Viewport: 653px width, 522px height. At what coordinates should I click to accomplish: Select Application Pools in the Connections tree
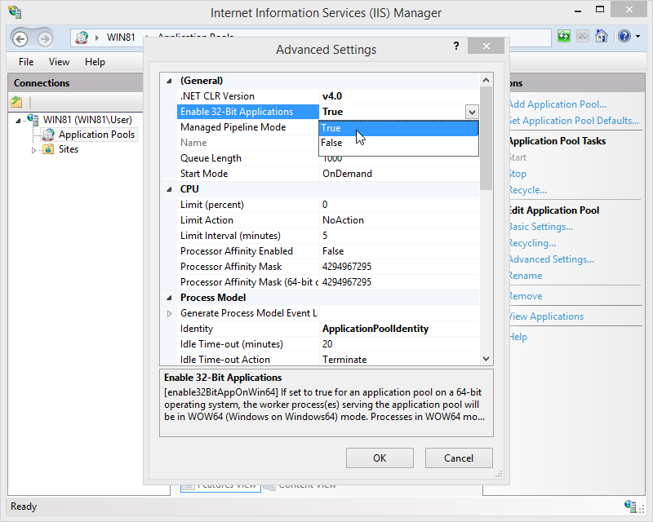click(96, 135)
